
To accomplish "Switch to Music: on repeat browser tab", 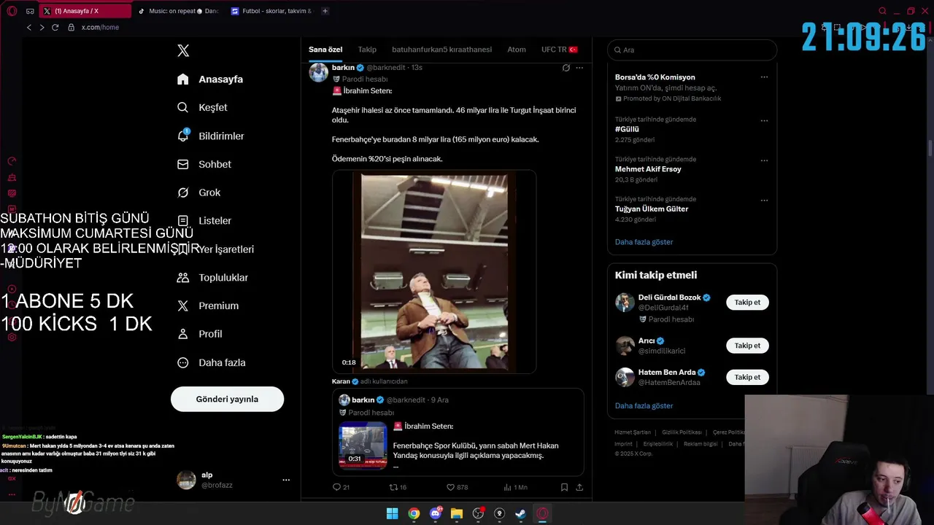I will (x=178, y=11).
